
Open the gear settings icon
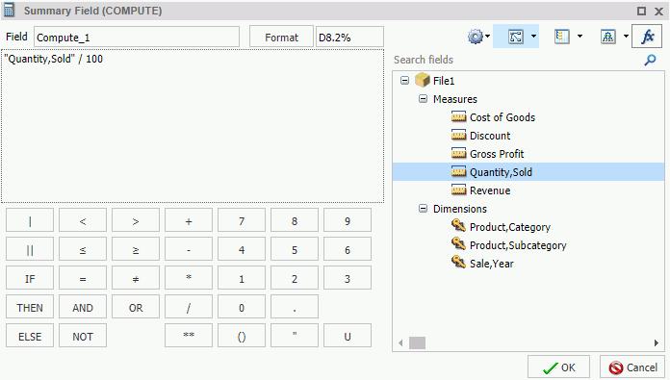click(476, 37)
